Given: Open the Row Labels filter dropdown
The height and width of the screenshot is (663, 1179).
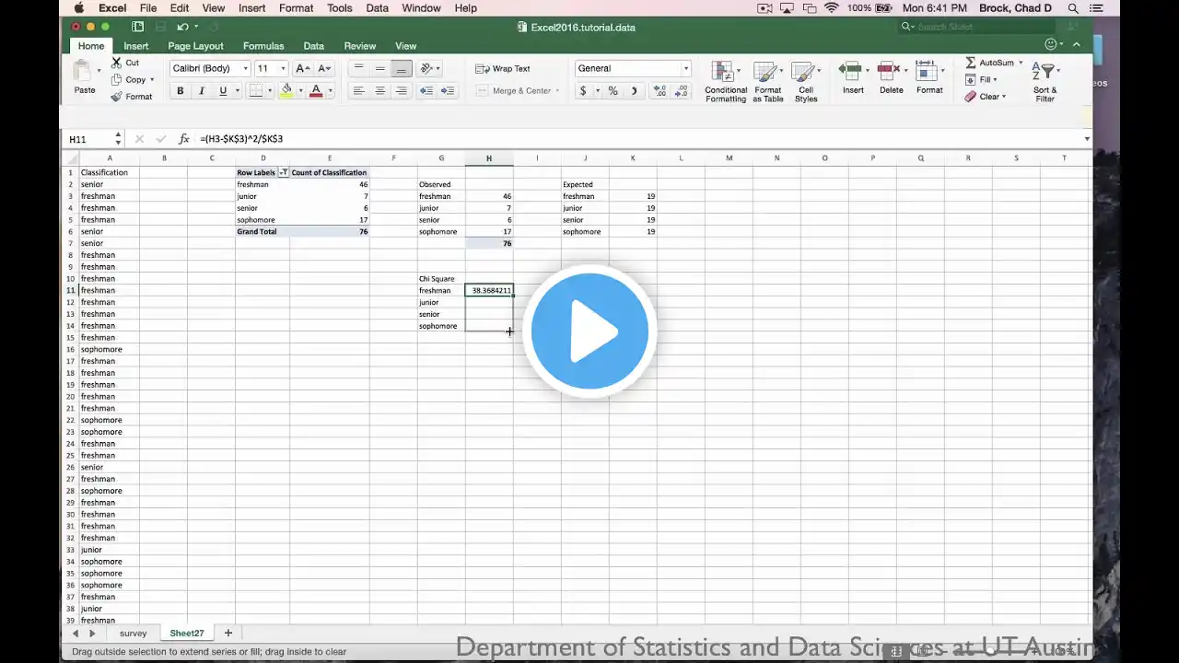Looking at the screenshot, I should (x=283, y=172).
